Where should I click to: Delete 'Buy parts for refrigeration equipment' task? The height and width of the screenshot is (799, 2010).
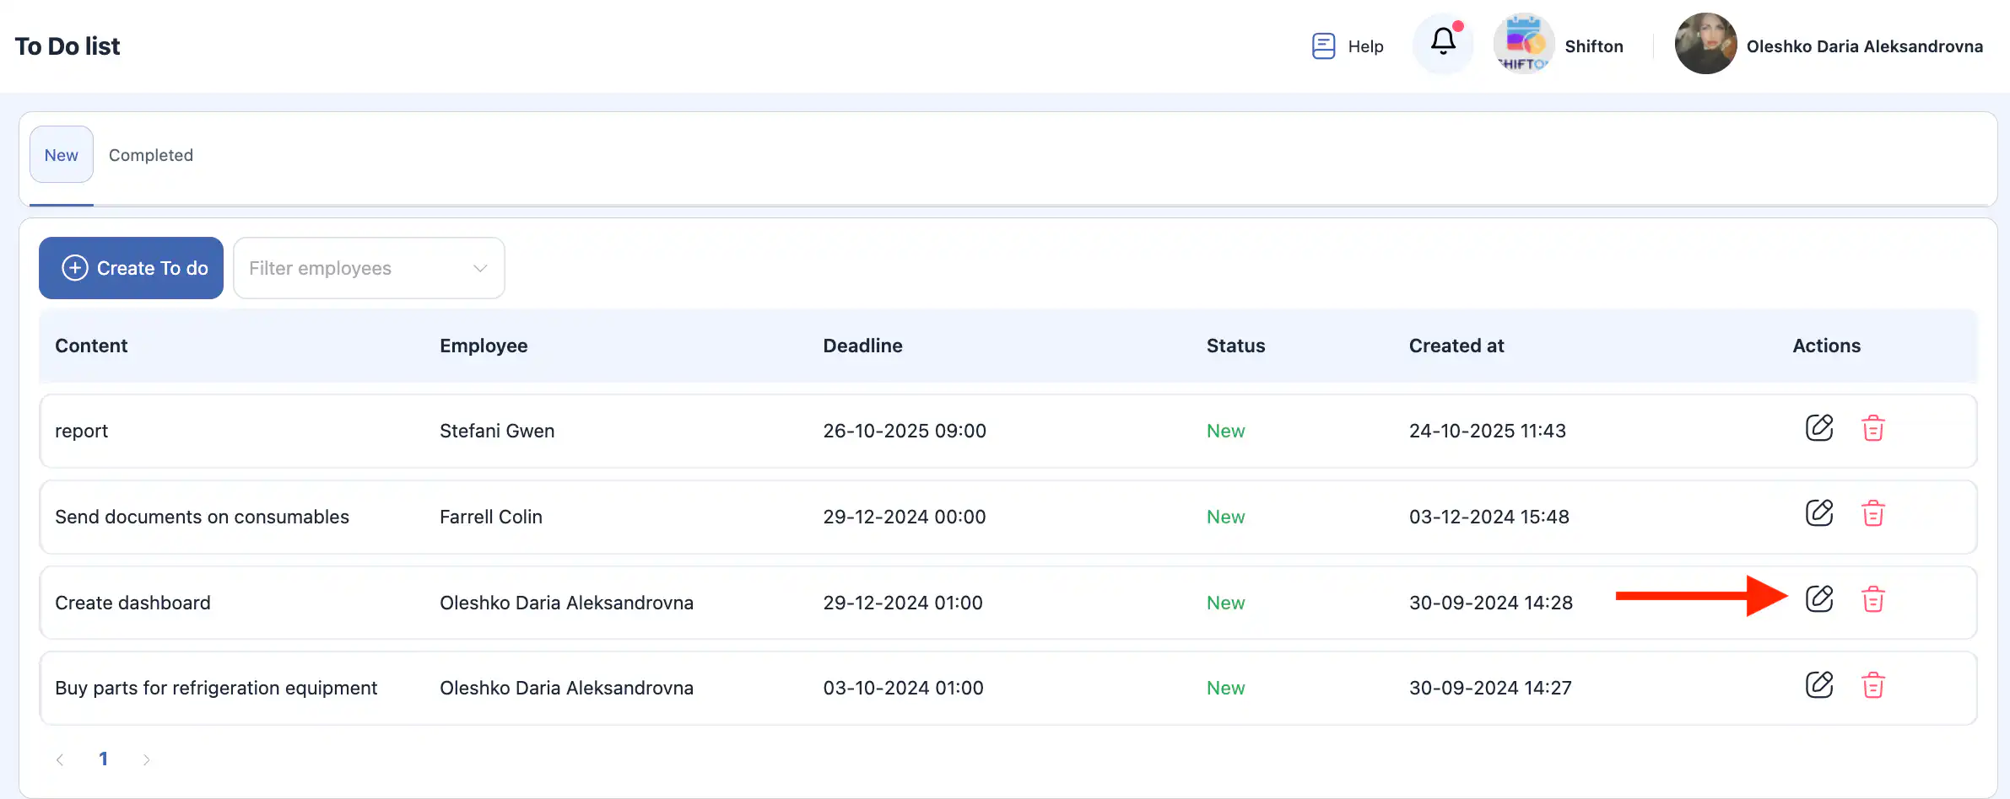1872,685
